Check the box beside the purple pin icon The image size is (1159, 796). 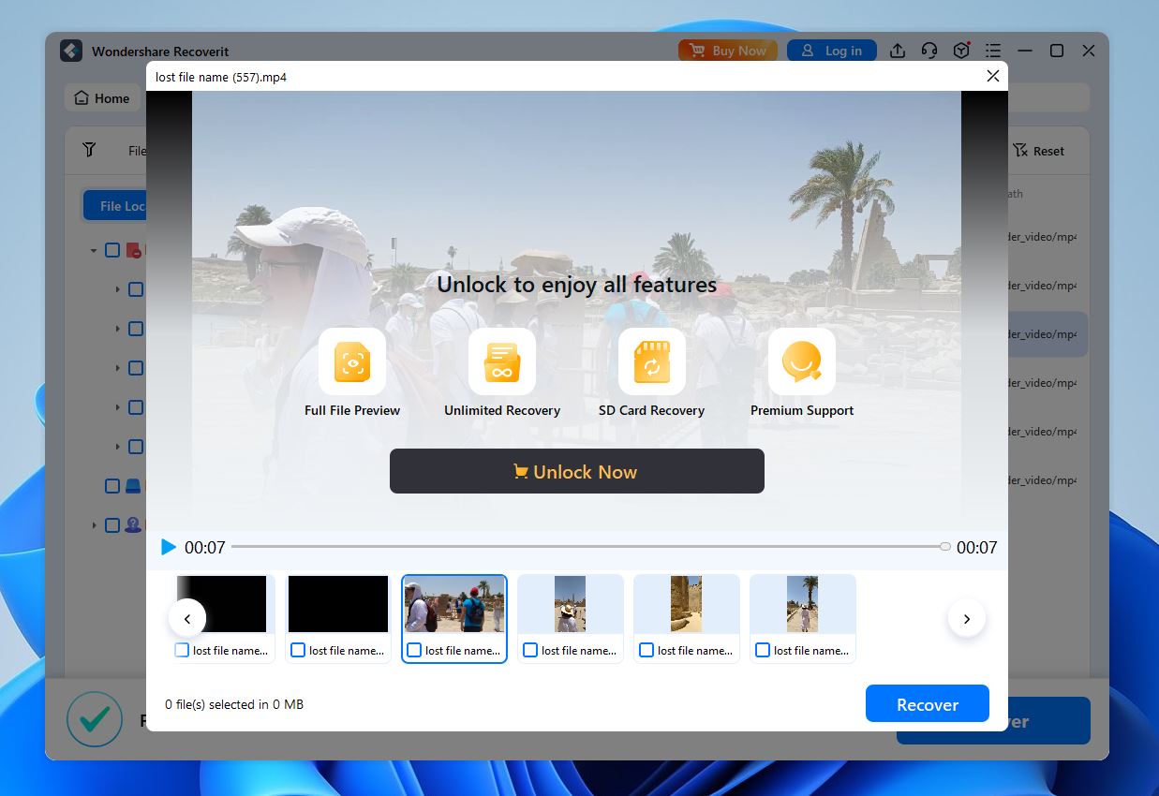pyautogui.click(x=112, y=525)
